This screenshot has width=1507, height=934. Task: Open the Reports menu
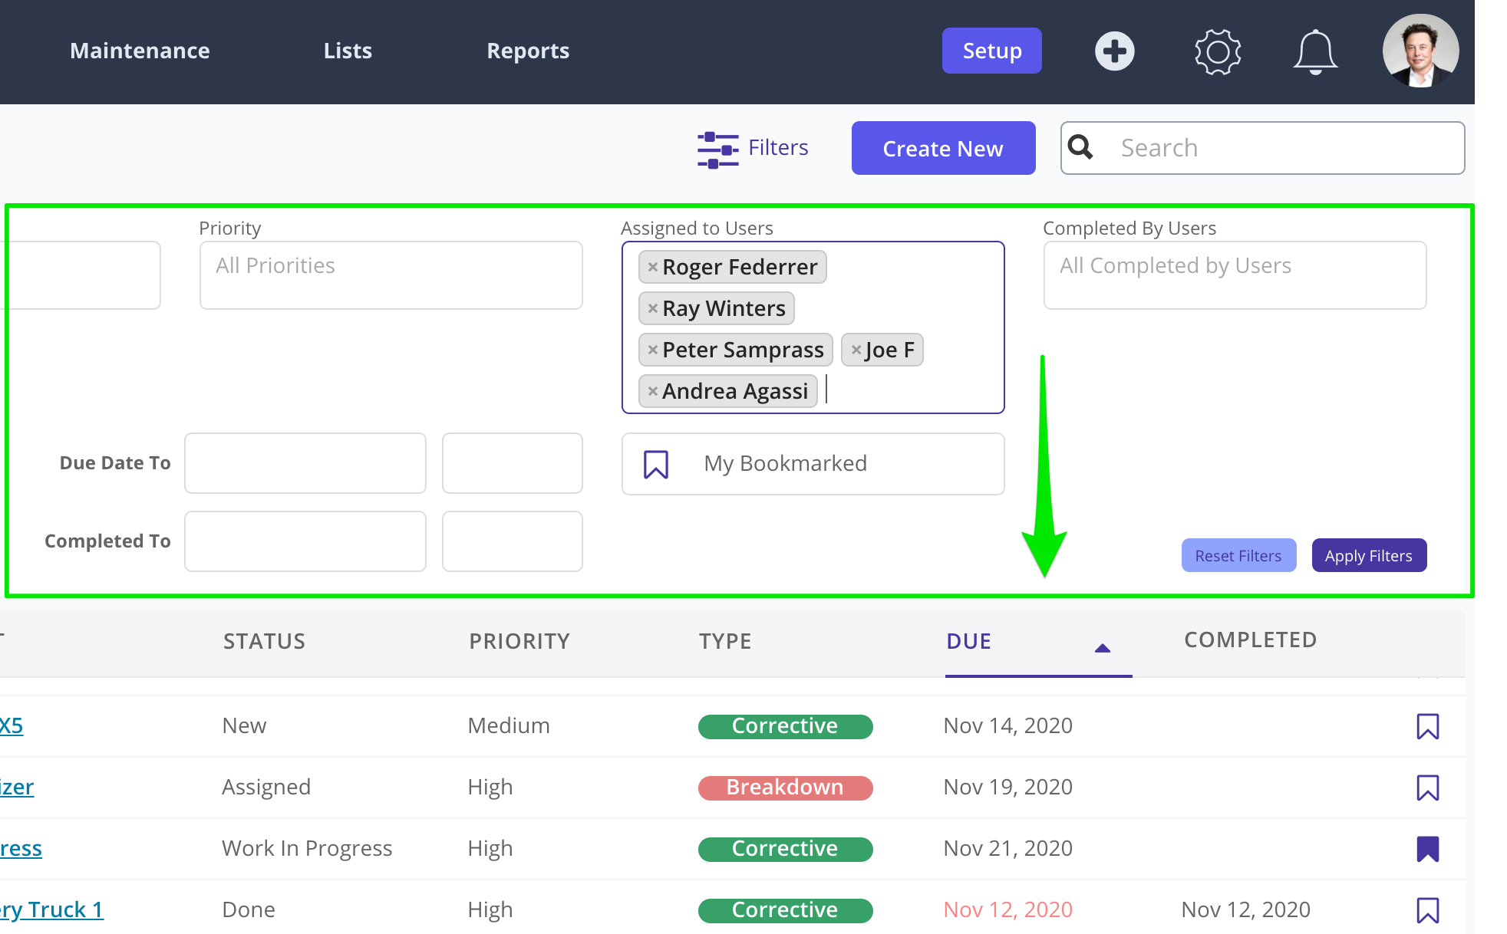[x=528, y=51]
